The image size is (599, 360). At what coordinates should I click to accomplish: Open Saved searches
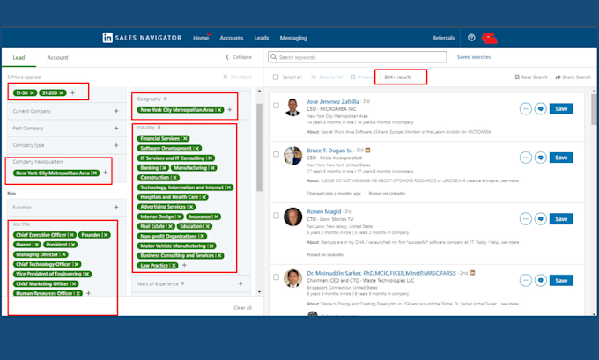click(474, 57)
